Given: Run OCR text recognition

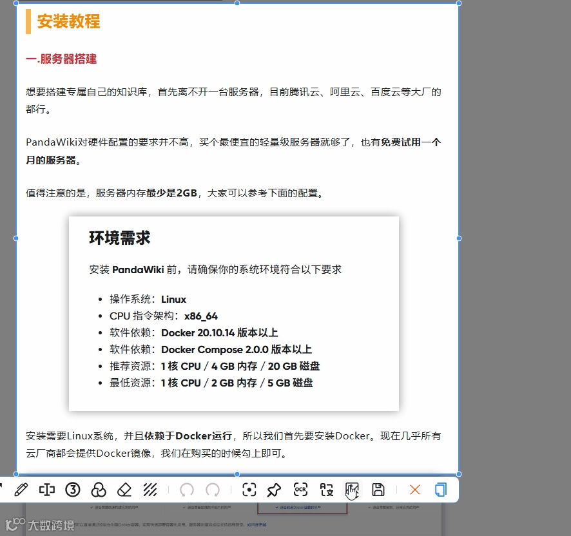Looking at the screenshot, I should pyautogui.click(x=300, y=490).
